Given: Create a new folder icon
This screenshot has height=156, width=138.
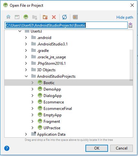Looking at the screenshot, I should click(45, 17).
